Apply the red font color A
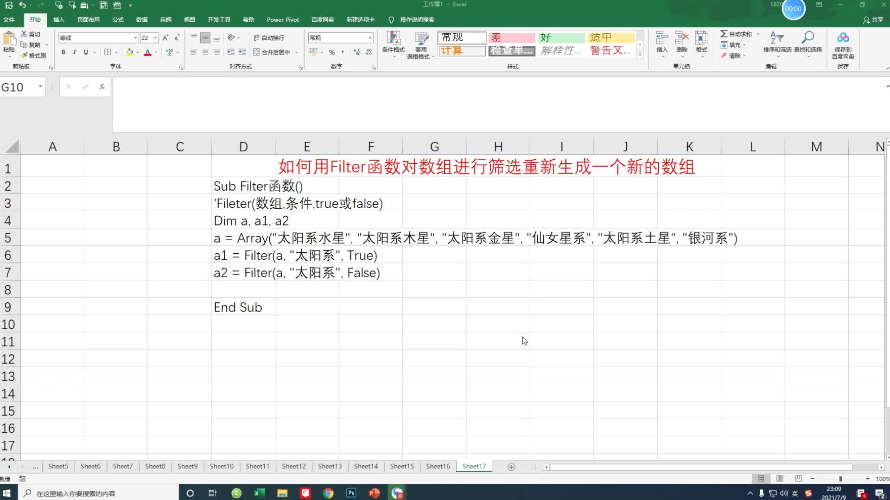The height and width of the screenshot is (500, 890). pyautogui.click(x=147, y=52)
